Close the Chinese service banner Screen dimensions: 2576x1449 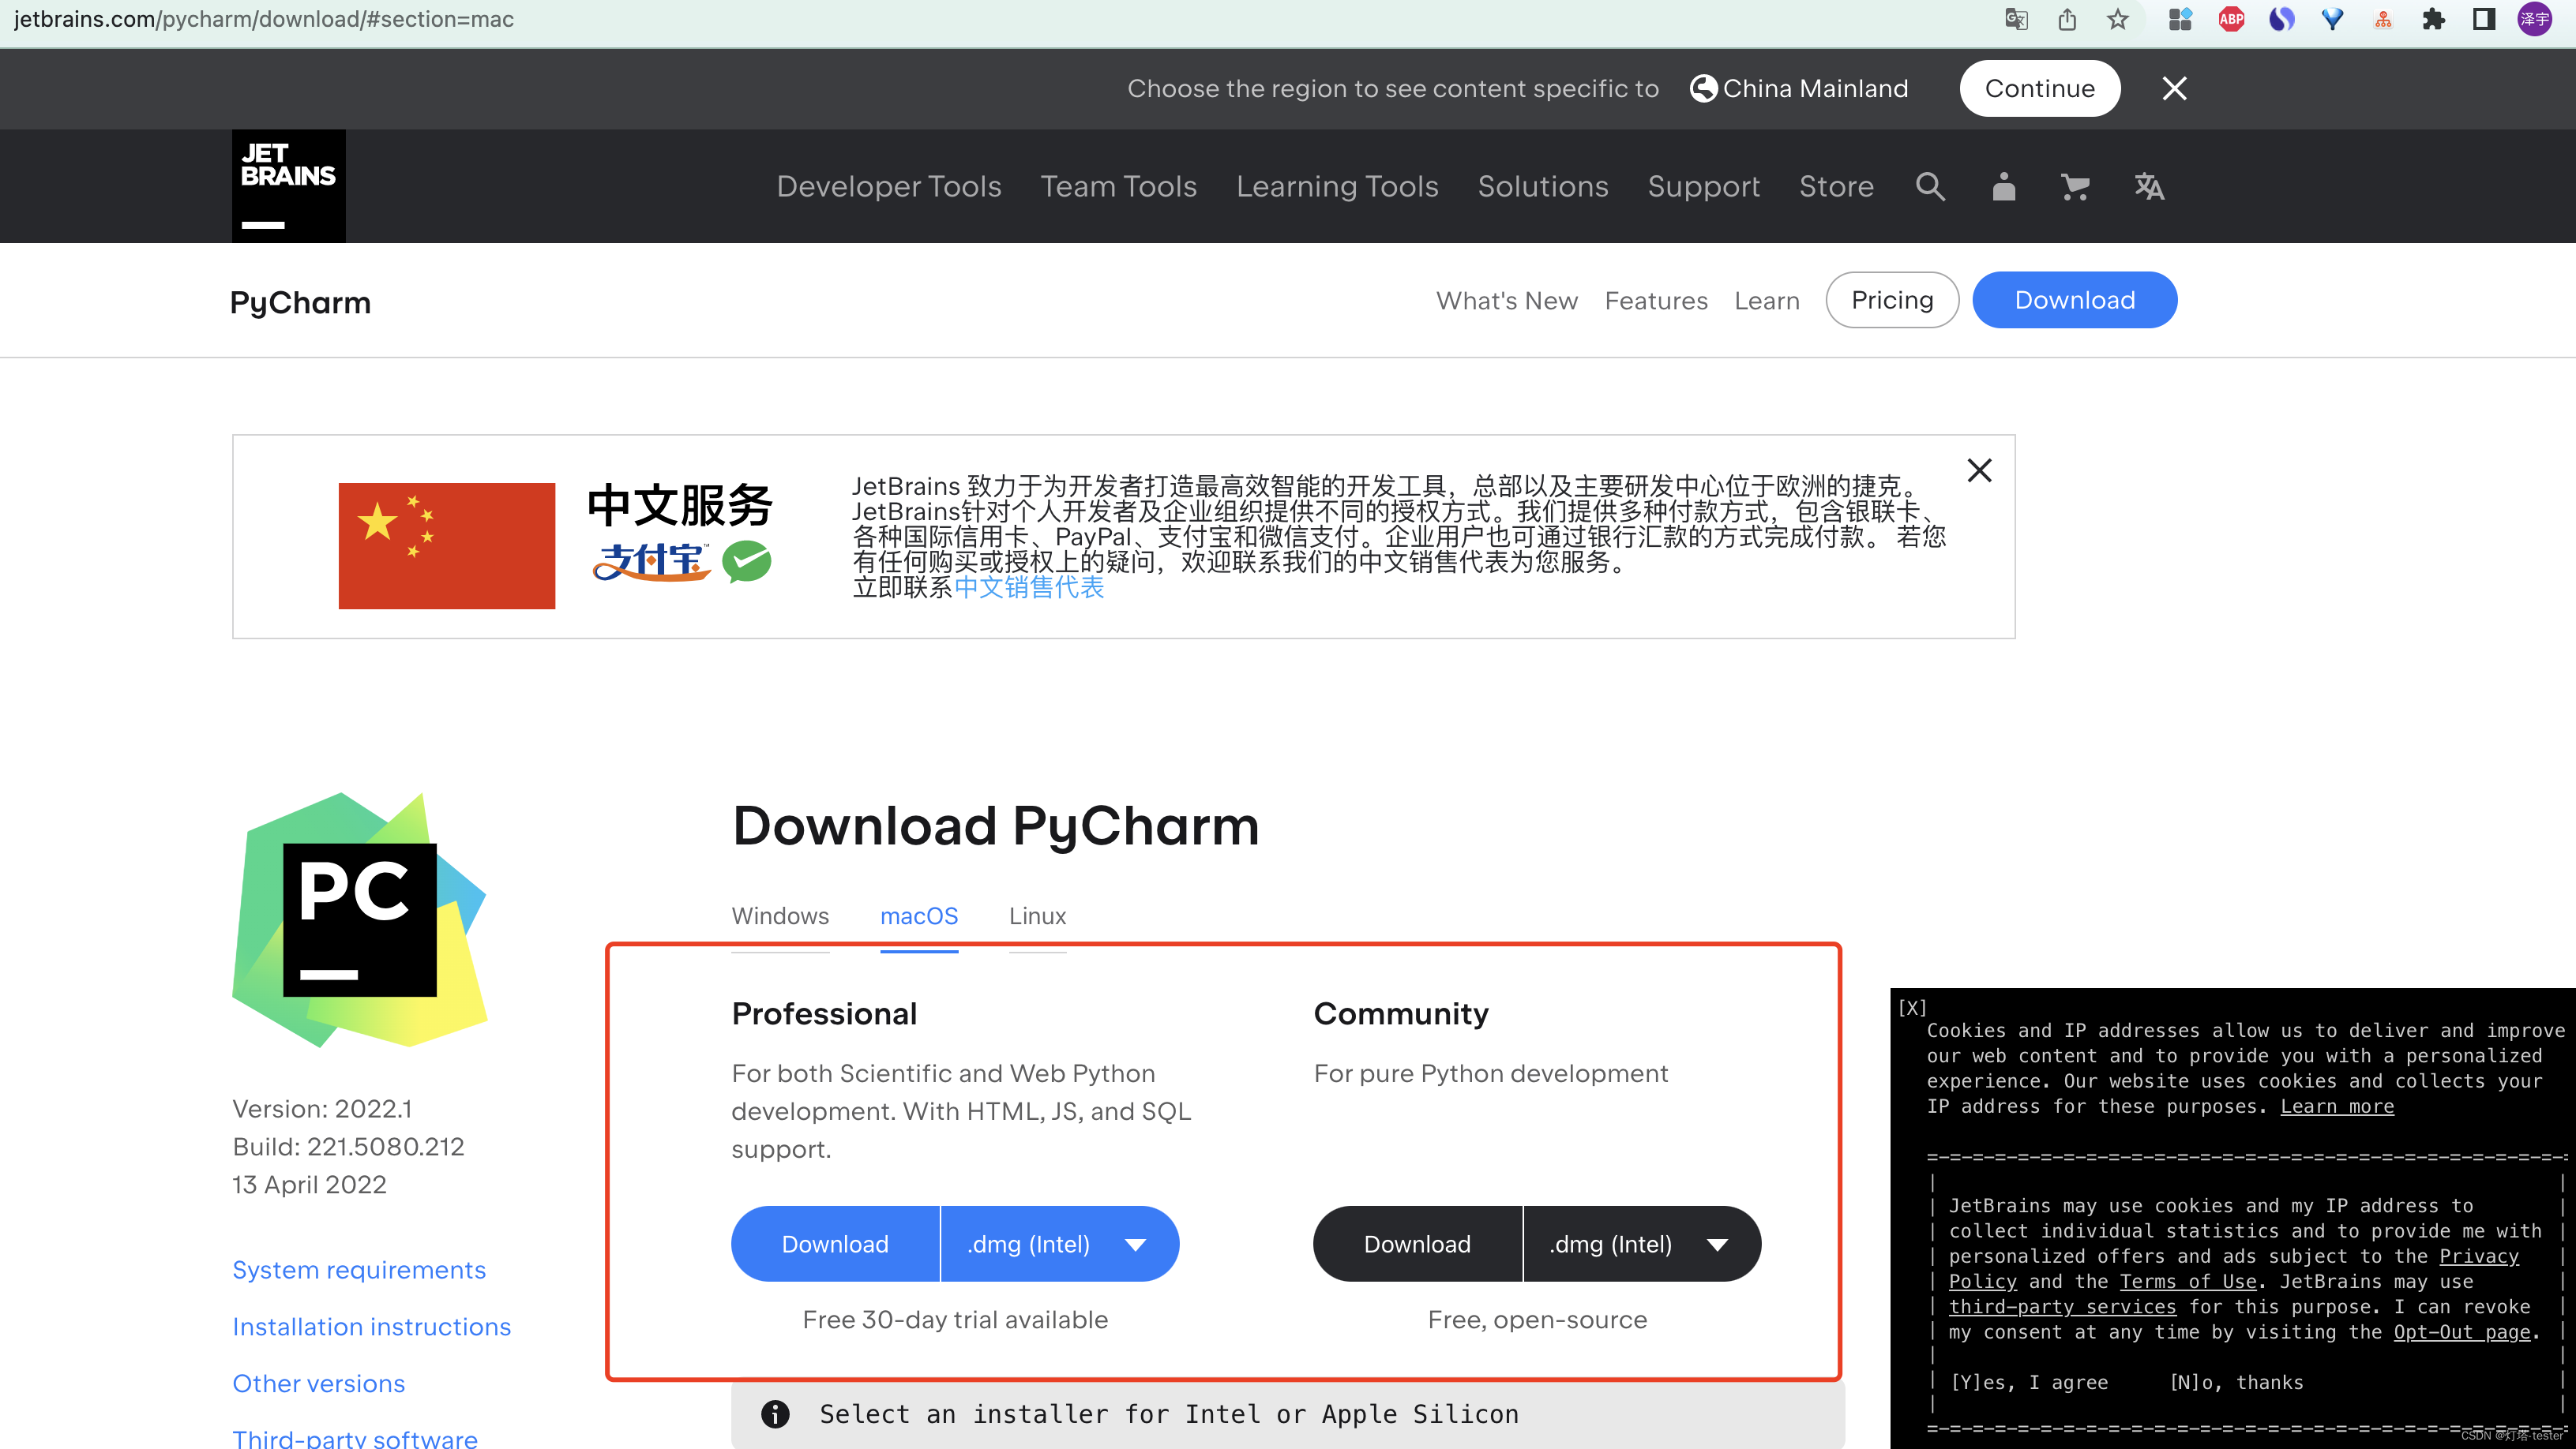1979,470
